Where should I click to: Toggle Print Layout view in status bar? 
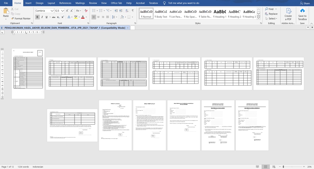(266, 167)
